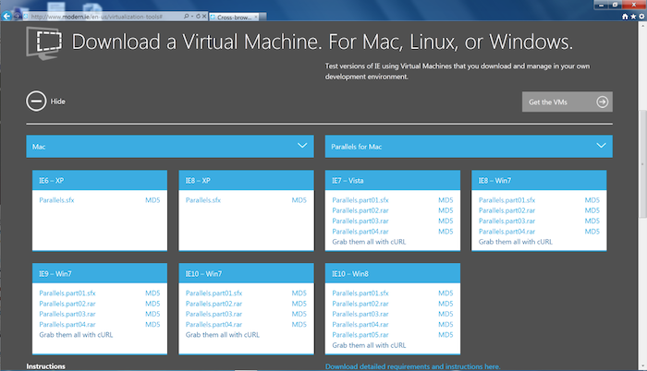Download Parallels.part05.rar for IE10 – Win8
The image size is (647, 371).
360,335
